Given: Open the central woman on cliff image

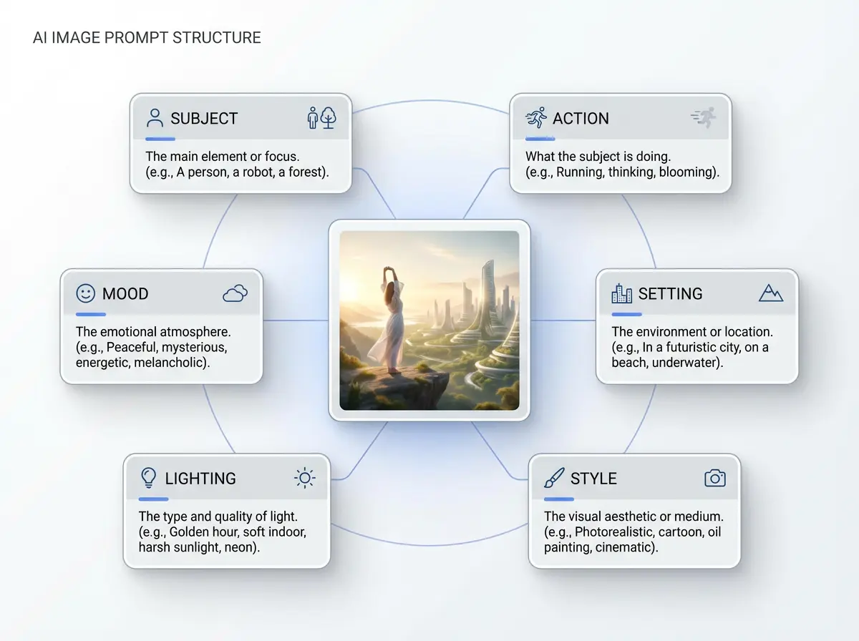Looking at the screenshot, I should (x=429, y=320).
